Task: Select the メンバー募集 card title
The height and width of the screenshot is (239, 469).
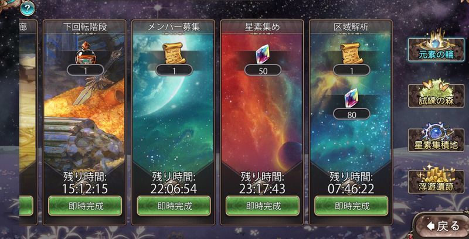Action: [x=174, y=27]
